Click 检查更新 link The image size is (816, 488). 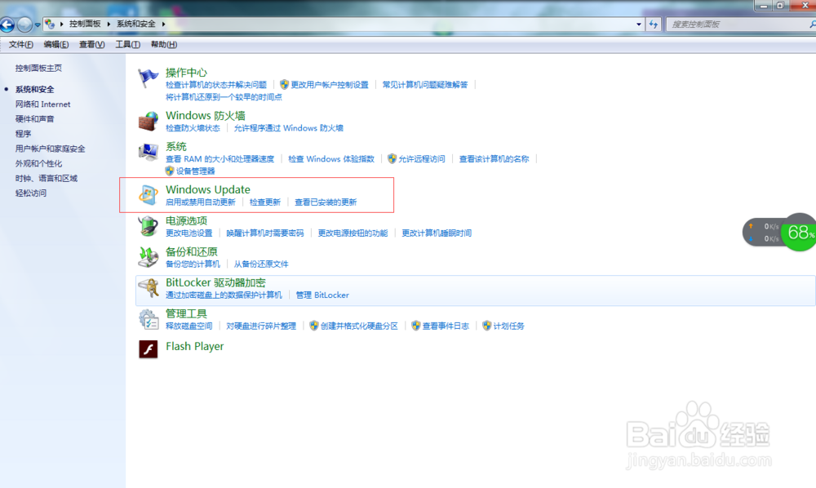coord(265,202)
